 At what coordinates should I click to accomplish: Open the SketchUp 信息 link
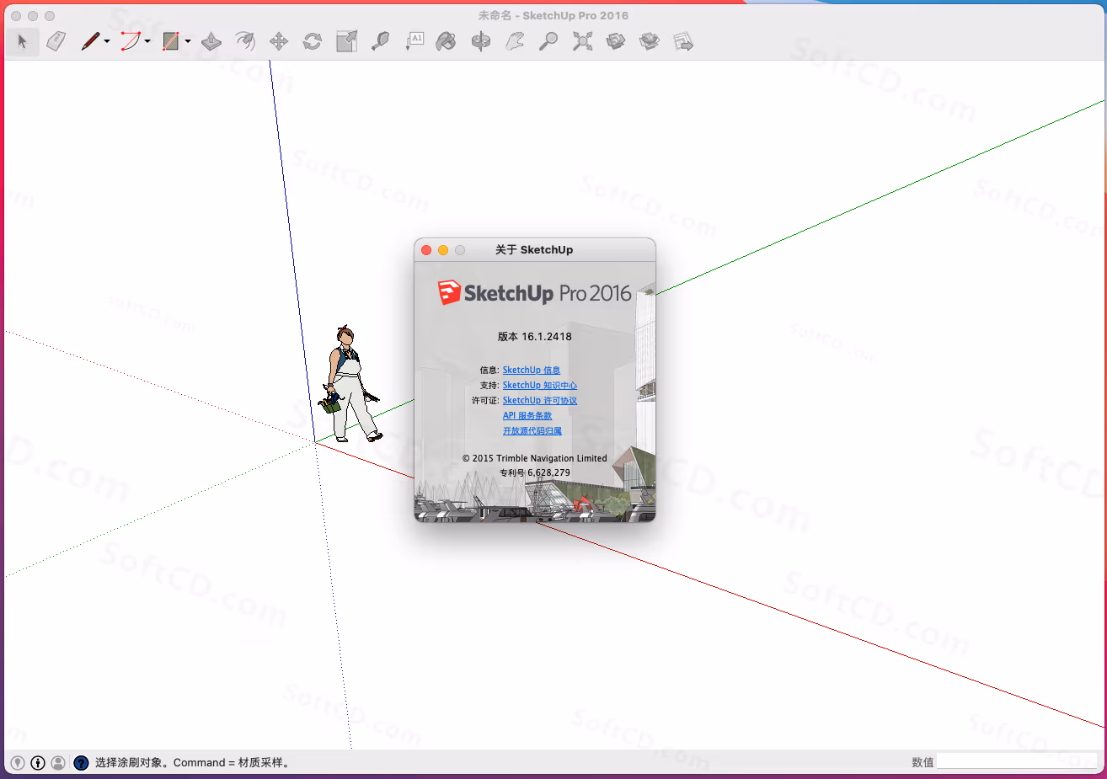(x=532, y=370)
